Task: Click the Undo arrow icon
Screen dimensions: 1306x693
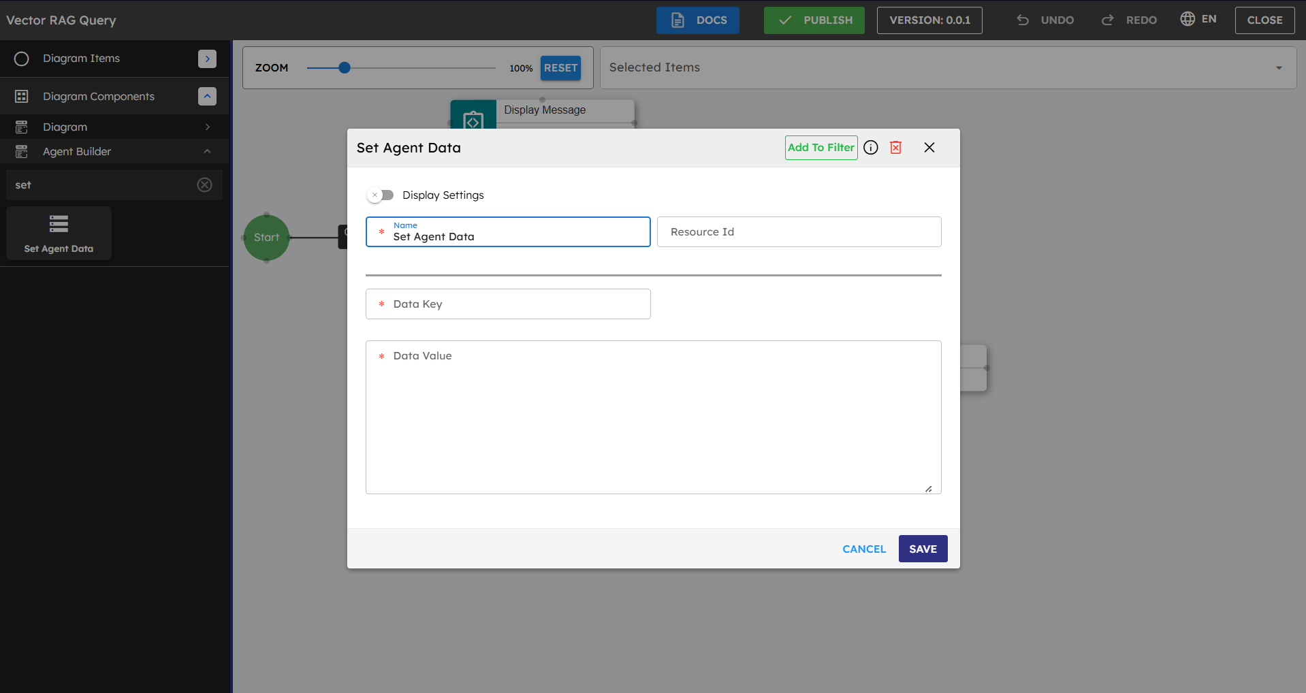Action: 1023,20
